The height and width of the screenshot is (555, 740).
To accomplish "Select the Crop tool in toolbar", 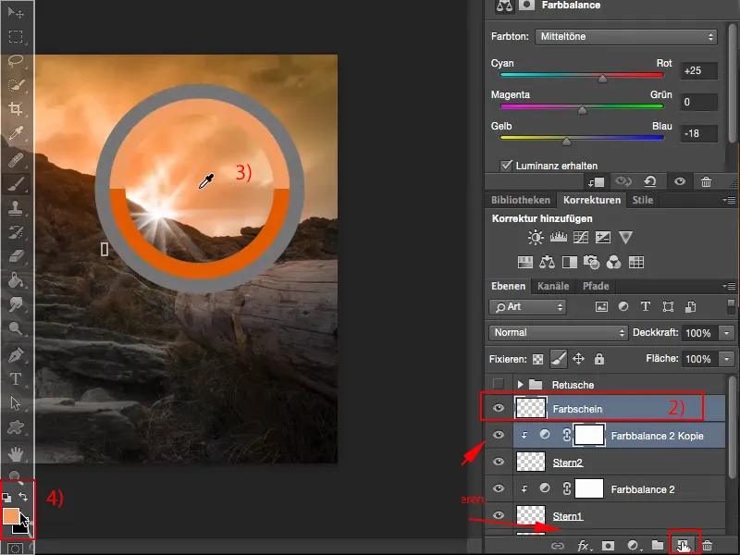I will tap(16, 110).
